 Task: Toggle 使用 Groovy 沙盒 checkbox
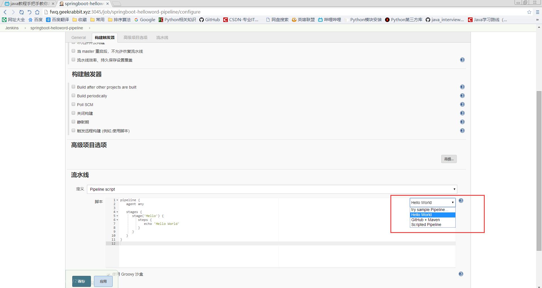(108, 274)
